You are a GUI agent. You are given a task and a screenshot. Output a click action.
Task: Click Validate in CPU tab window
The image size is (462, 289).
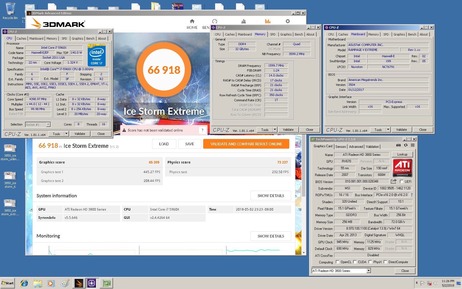click(80, 134)
